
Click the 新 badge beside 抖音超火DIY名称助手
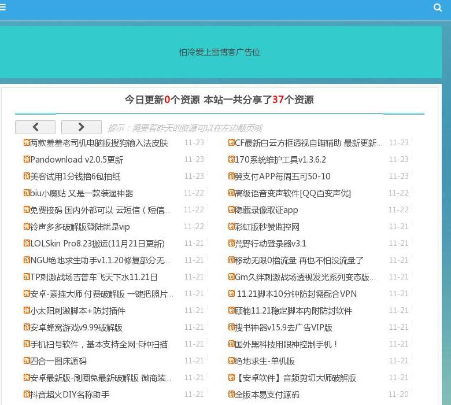pyautogui.click(x=27, y=393)
